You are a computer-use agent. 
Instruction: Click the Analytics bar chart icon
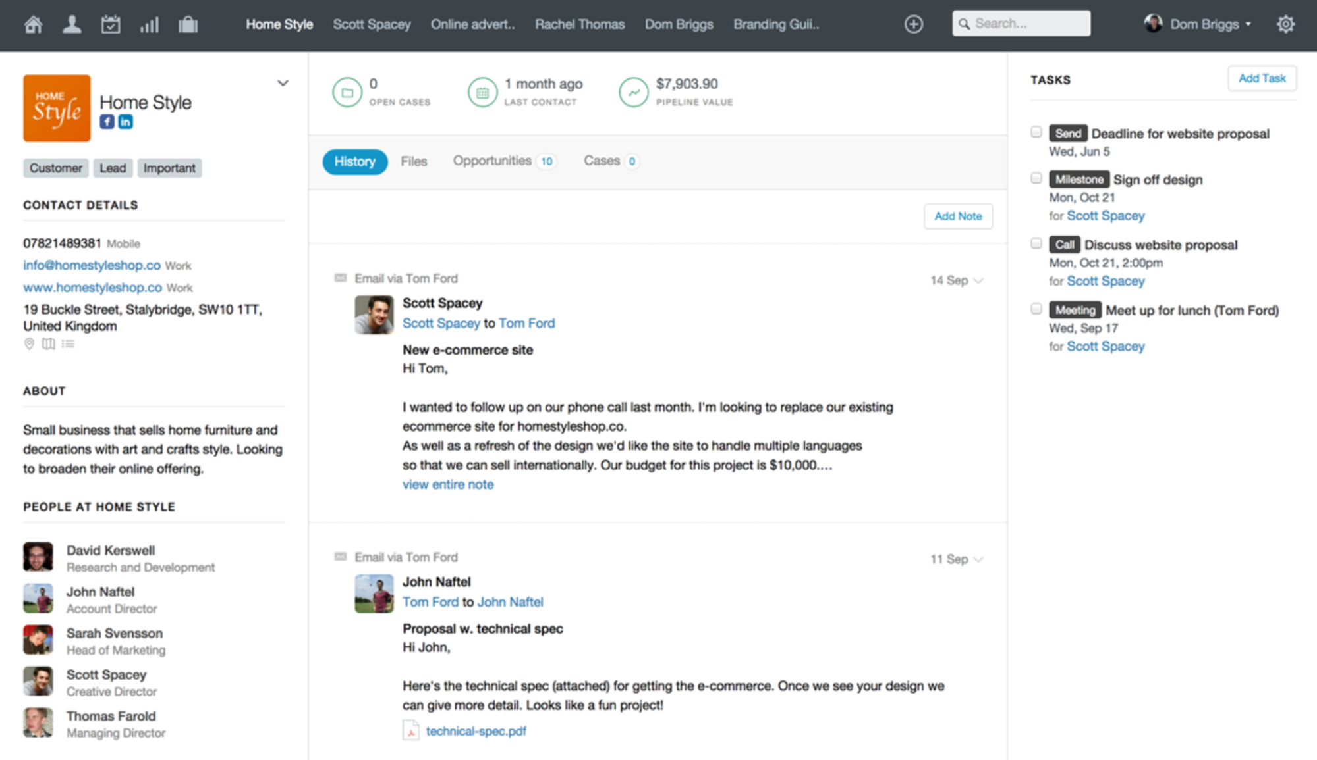(148, 22)
